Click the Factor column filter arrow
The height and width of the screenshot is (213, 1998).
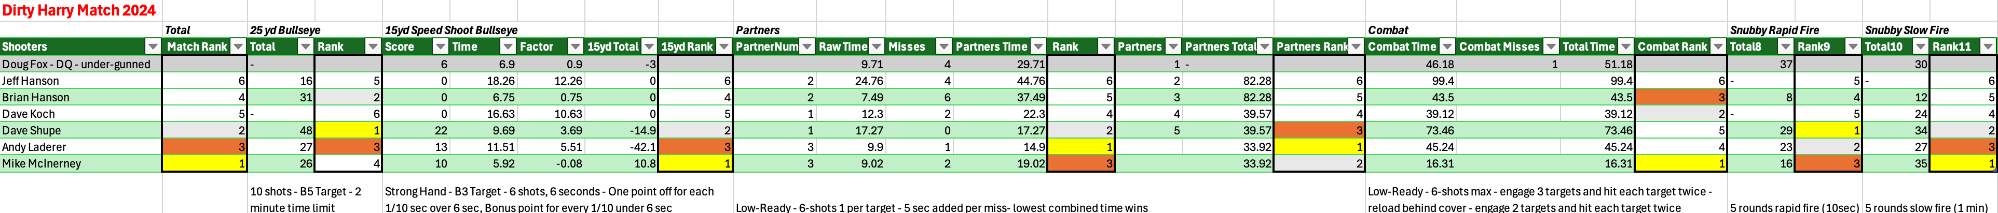[574, 47]
